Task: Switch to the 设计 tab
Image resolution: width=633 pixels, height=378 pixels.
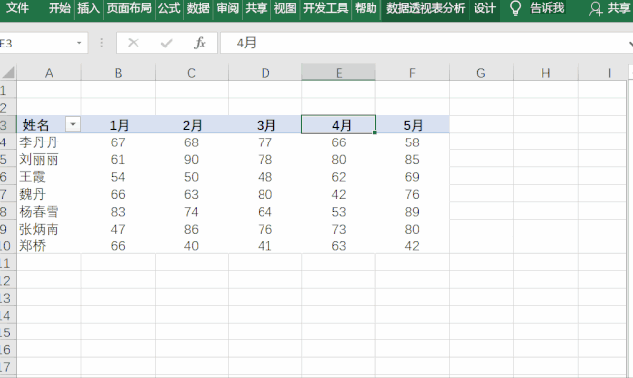Action: (x=484, y=8)
